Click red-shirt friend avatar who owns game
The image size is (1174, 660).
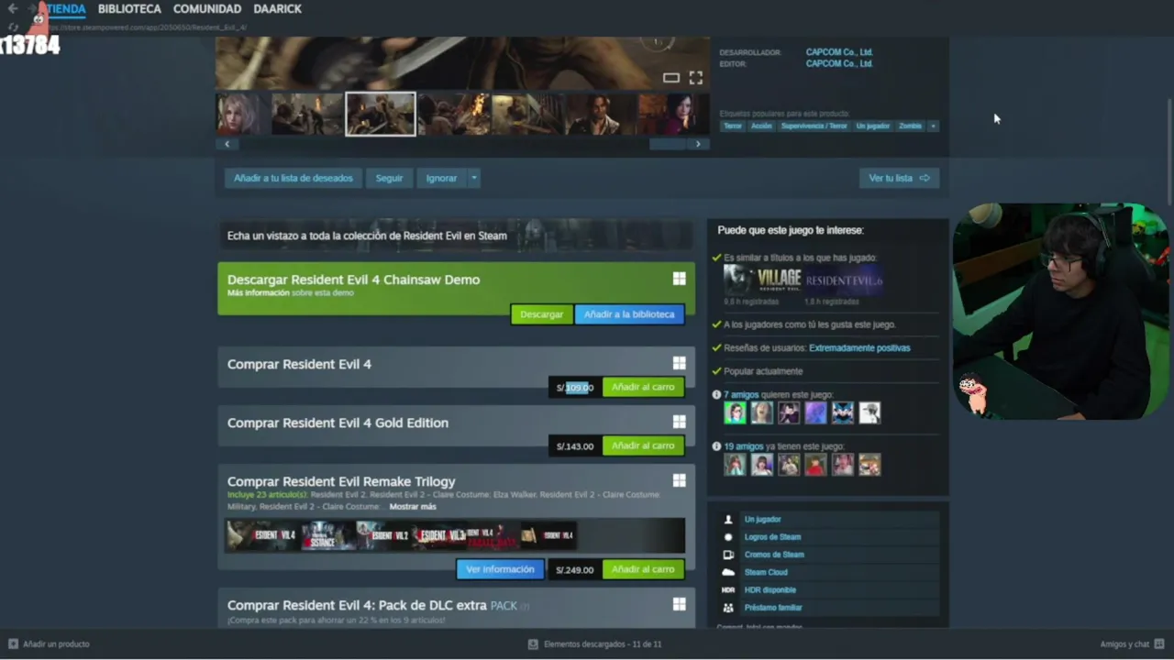tap(815, 465)
